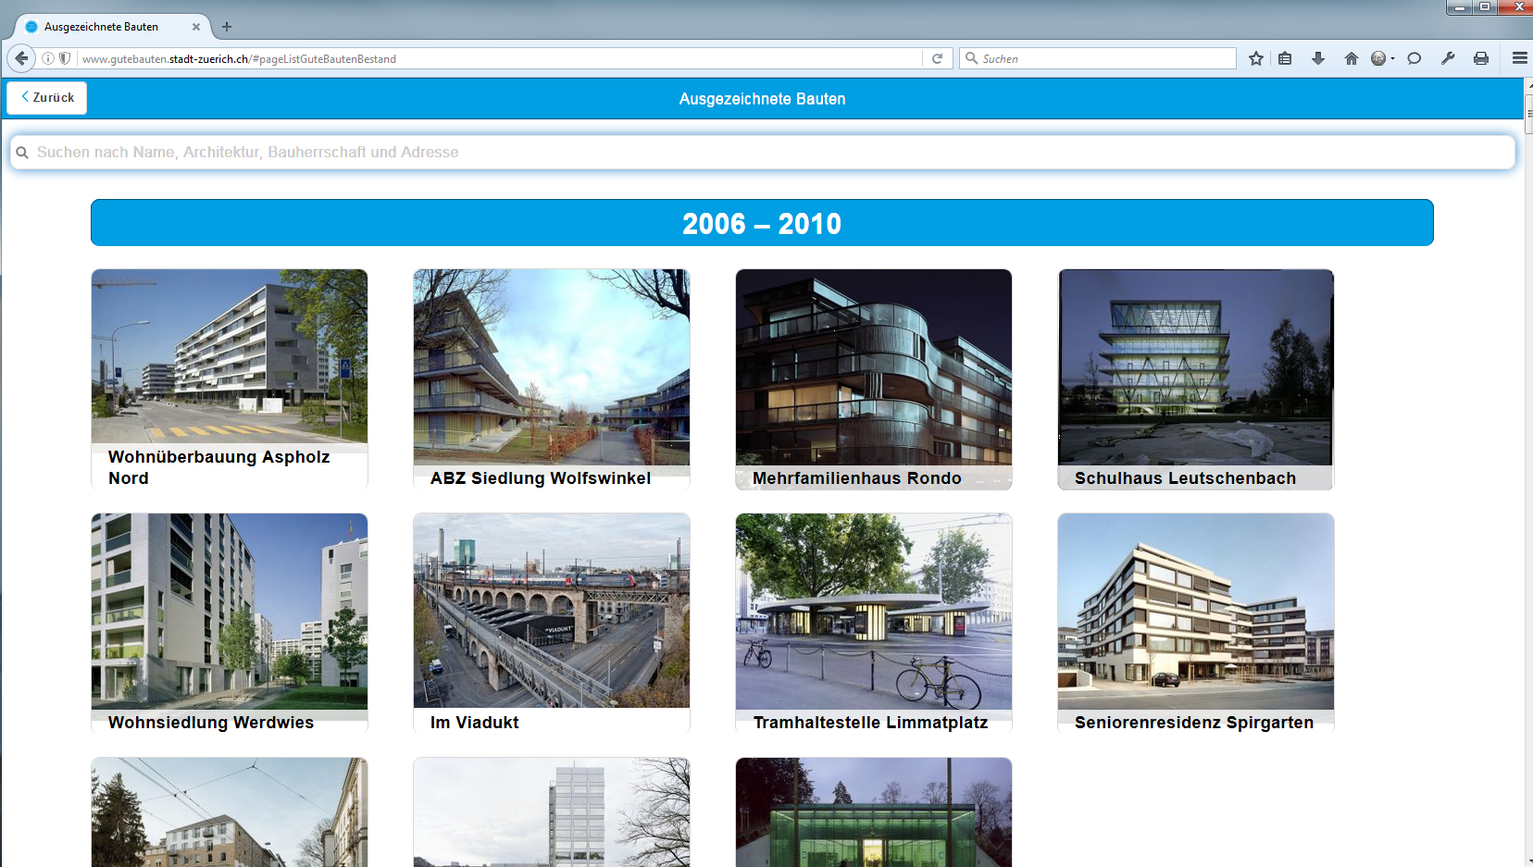Open a new tab with plus button
This screenshot has width=1533, height=867.
(x=227, y=27)
